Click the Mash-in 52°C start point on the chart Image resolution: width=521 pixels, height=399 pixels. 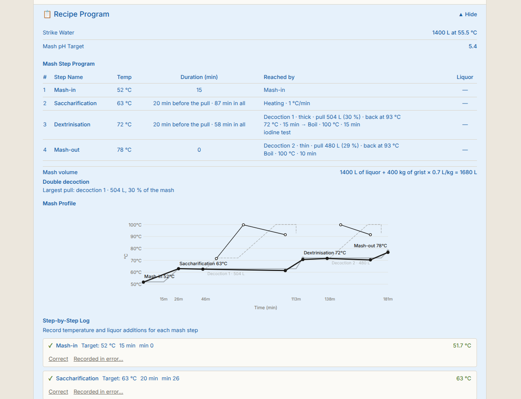coord(144,282)
